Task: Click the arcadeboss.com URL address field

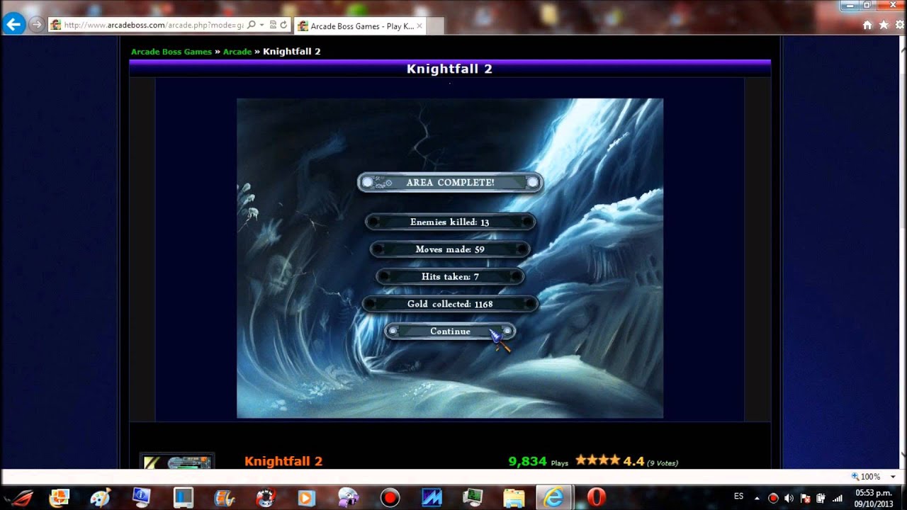Action: point(153,25)
